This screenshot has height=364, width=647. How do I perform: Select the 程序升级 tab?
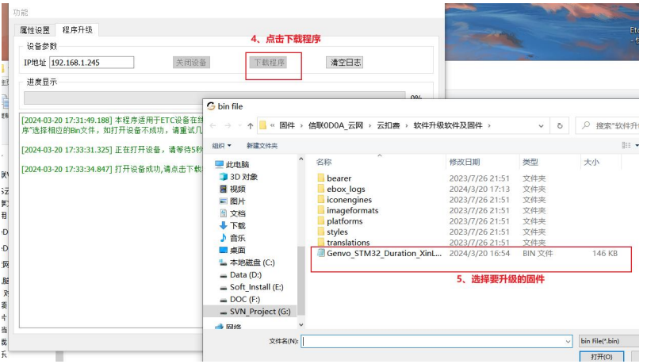pos(77,29)
